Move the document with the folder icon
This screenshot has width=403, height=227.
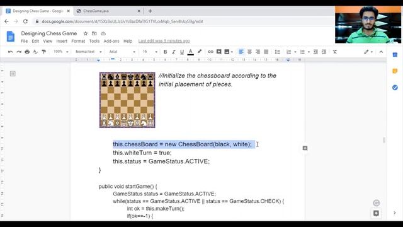[94, 33]
